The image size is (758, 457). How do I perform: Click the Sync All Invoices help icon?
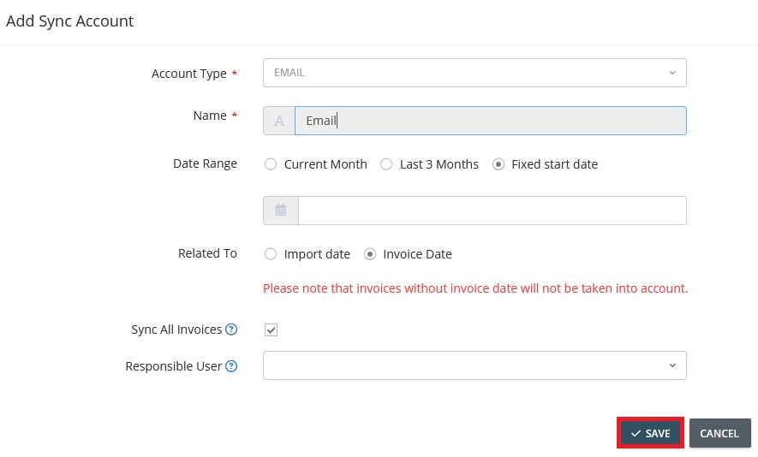(x=231, y=329)
